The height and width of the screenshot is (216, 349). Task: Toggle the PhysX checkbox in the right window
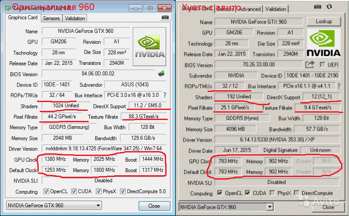click(x=272, y=193)
